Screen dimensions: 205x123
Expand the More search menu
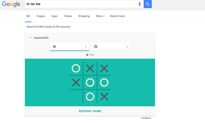coord(100,16)
